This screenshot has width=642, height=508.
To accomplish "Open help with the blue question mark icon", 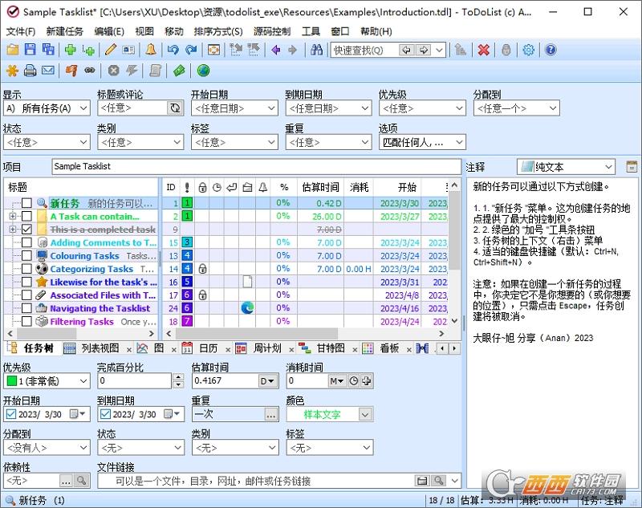I will click(x=551, y=50).
